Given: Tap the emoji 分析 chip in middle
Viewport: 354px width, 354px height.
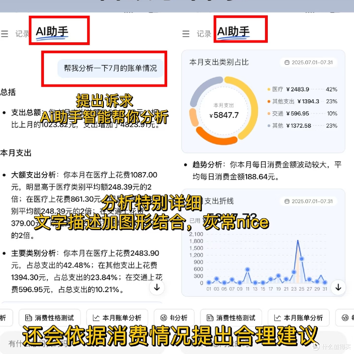Looking at the screenshot, I should (x=174, y=318).
